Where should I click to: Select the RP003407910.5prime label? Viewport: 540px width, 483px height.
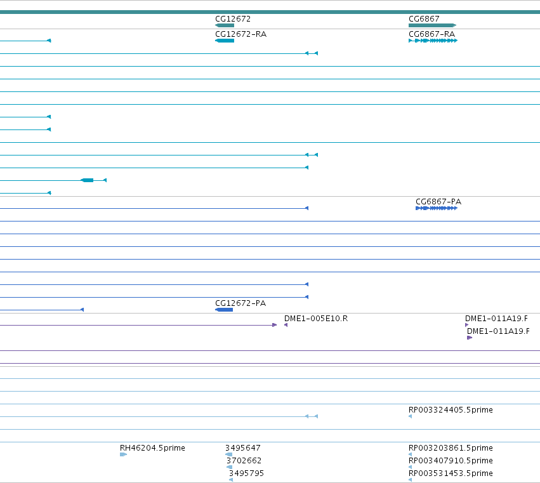tap(451, 461)
